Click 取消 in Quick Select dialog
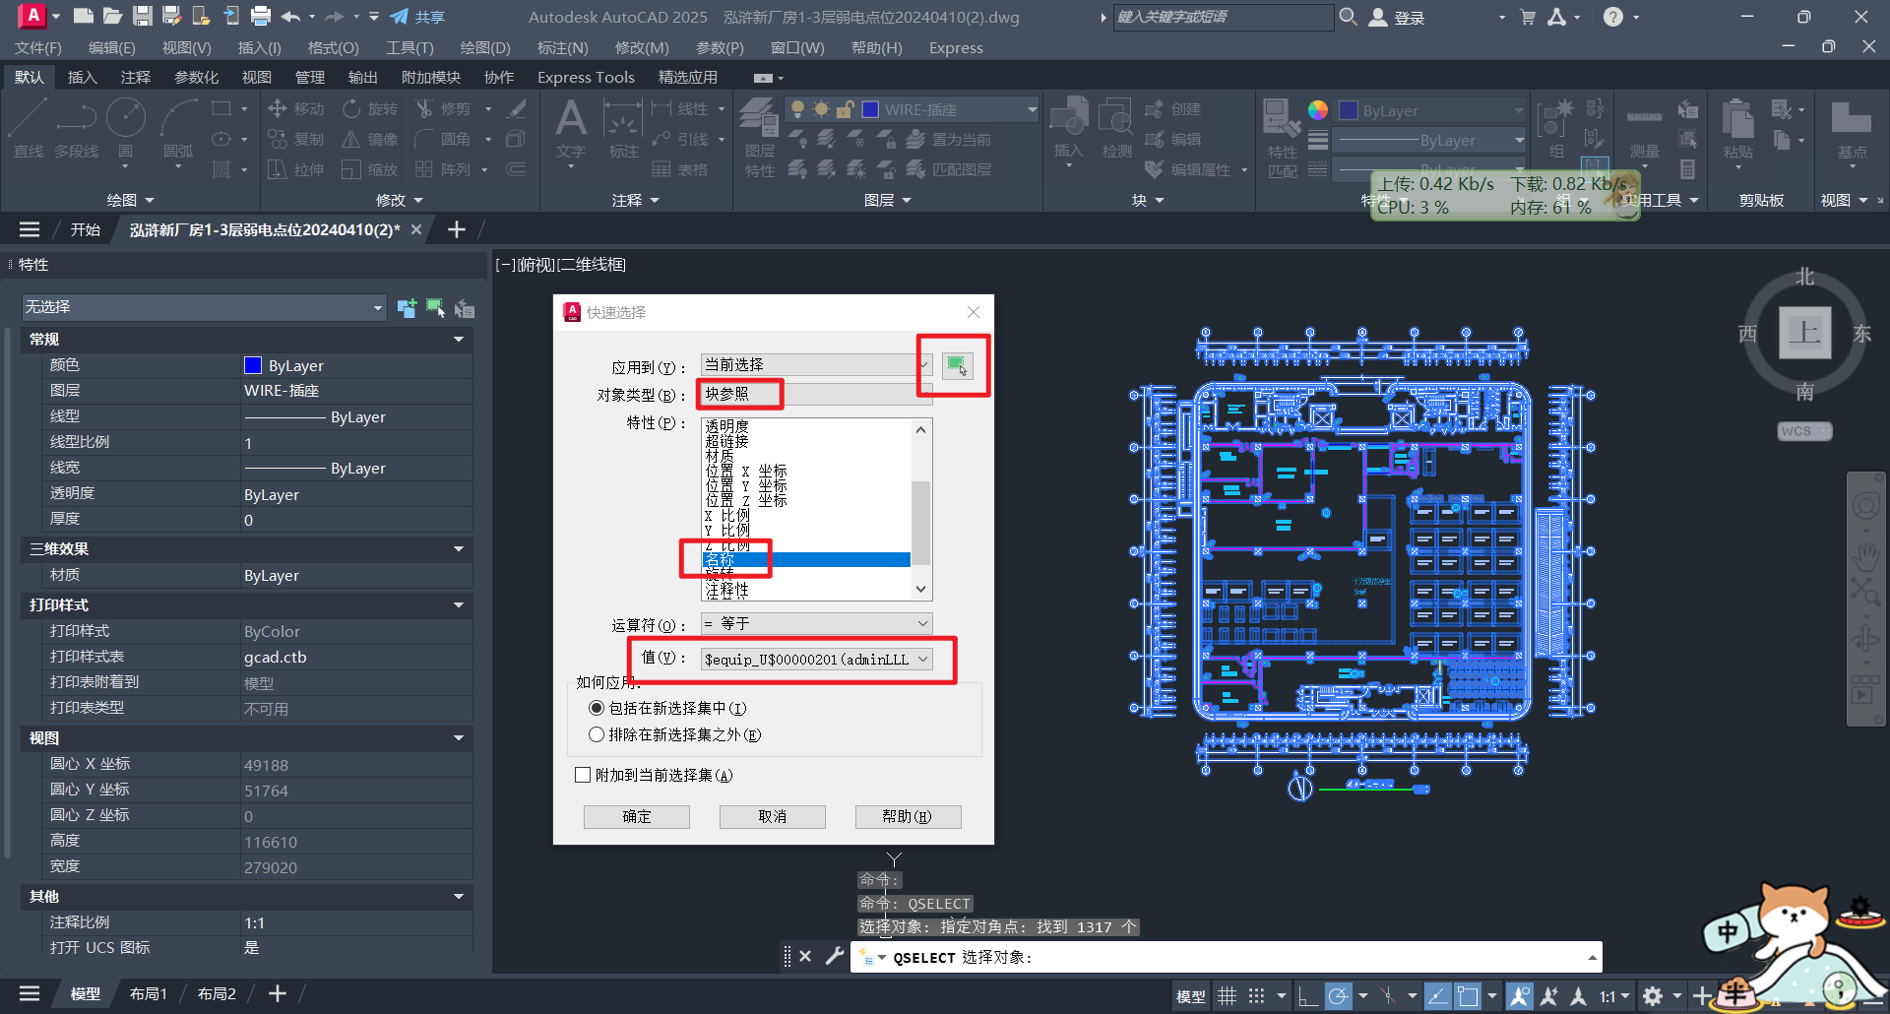This screenshot has height=1014, width=1890. click(x=773, y=816)
